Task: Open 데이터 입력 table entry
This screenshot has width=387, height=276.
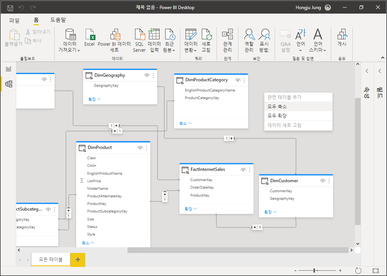Action: [x=154, y=40]
